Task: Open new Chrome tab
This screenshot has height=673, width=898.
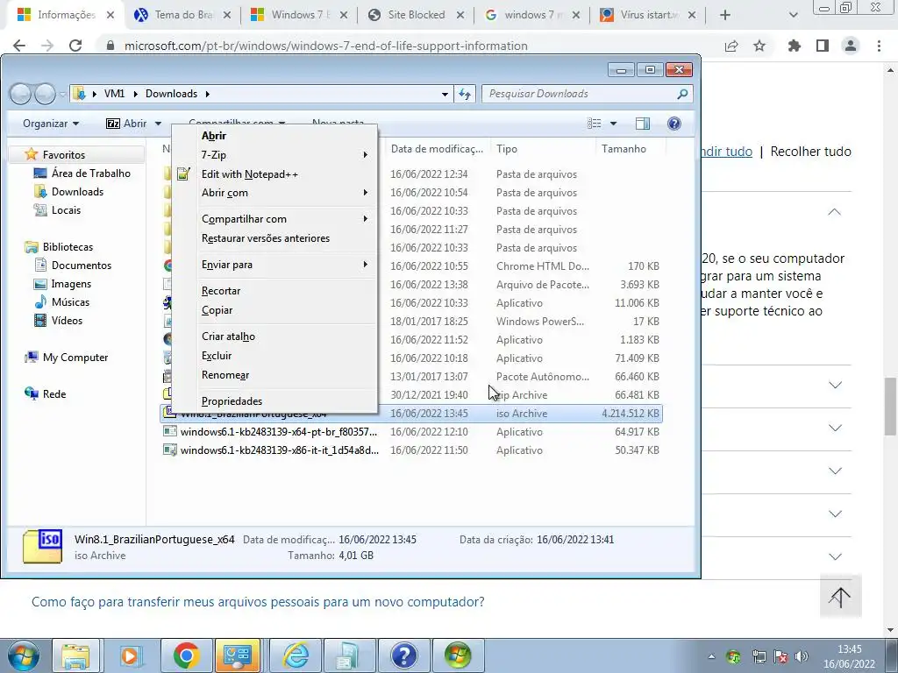Action: tap(725, 15)
